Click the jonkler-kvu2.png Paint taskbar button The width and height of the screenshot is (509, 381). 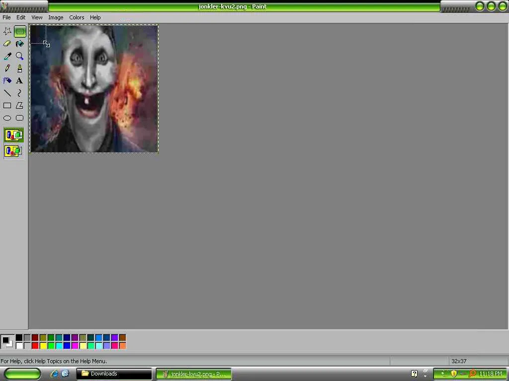coord(194,374)
